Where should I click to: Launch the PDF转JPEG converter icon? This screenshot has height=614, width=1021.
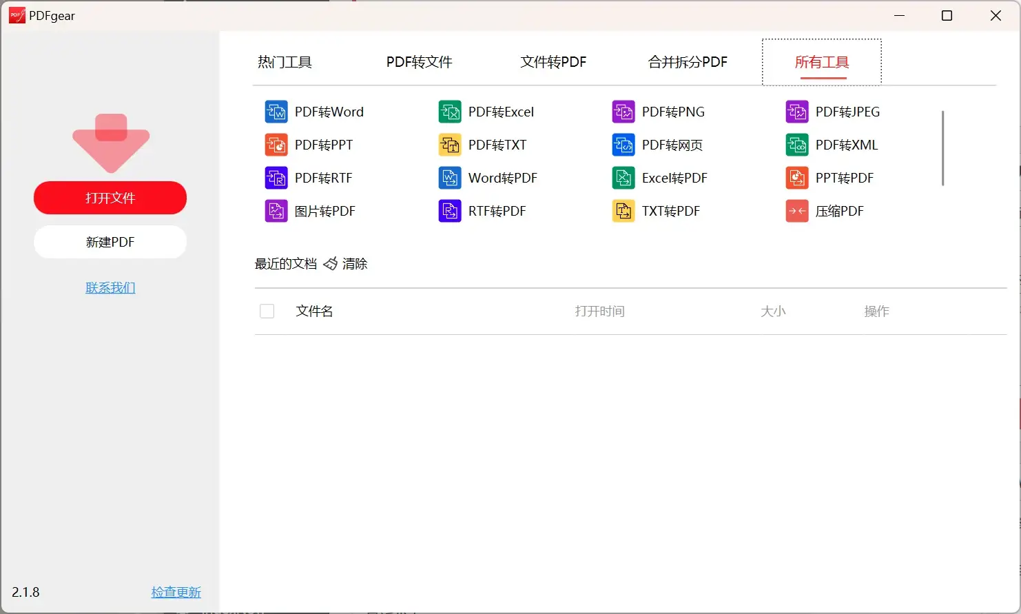(797, 112)
